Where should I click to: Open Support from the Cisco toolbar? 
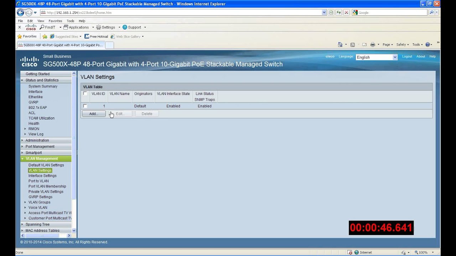(x=132, y=27)
